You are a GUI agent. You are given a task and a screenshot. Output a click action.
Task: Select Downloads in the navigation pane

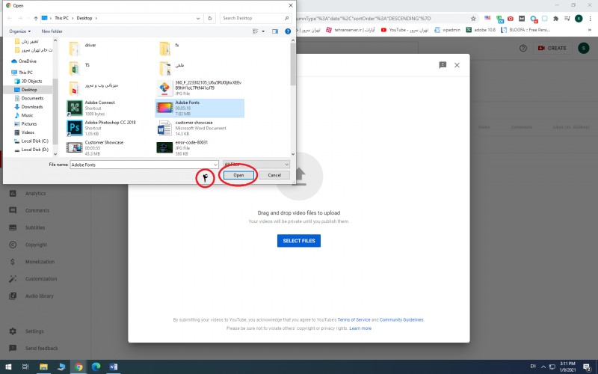(x=31, y=107)
